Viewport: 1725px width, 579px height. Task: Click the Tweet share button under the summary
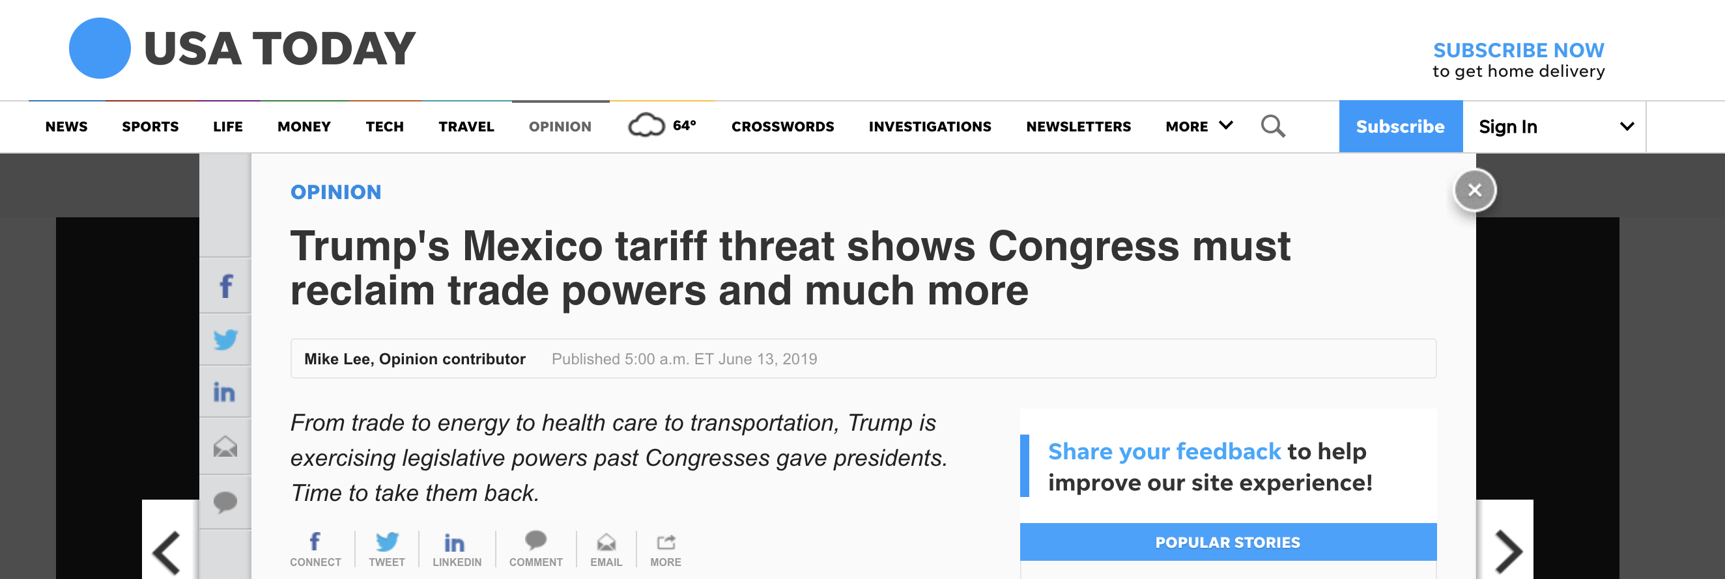click(x=386, y=550)
